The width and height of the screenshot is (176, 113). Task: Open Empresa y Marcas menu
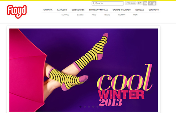98,10
